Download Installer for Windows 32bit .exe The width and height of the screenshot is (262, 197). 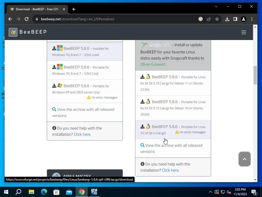[x=85, y=51]
